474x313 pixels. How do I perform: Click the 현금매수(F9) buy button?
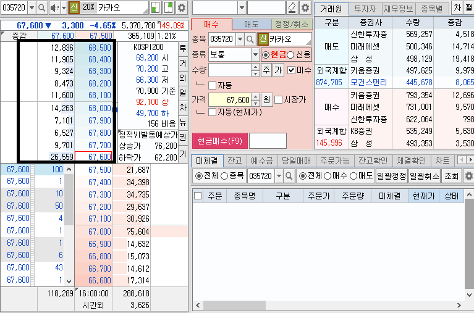click(x=220, y=141)
